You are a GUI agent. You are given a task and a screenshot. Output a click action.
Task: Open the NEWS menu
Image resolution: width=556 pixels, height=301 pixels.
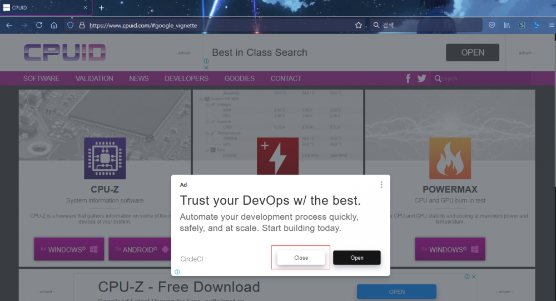[138, 78]
